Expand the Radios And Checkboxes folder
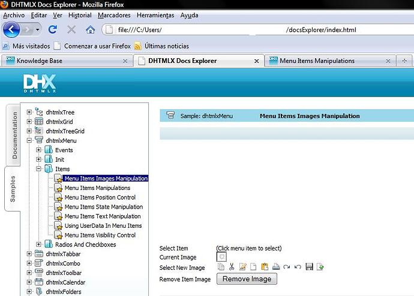This screenshot has height=296, width=414. pos(39,244)
